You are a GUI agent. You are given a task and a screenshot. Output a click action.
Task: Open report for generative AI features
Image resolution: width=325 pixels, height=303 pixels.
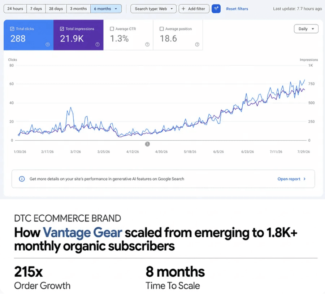[x=289, y=179]
